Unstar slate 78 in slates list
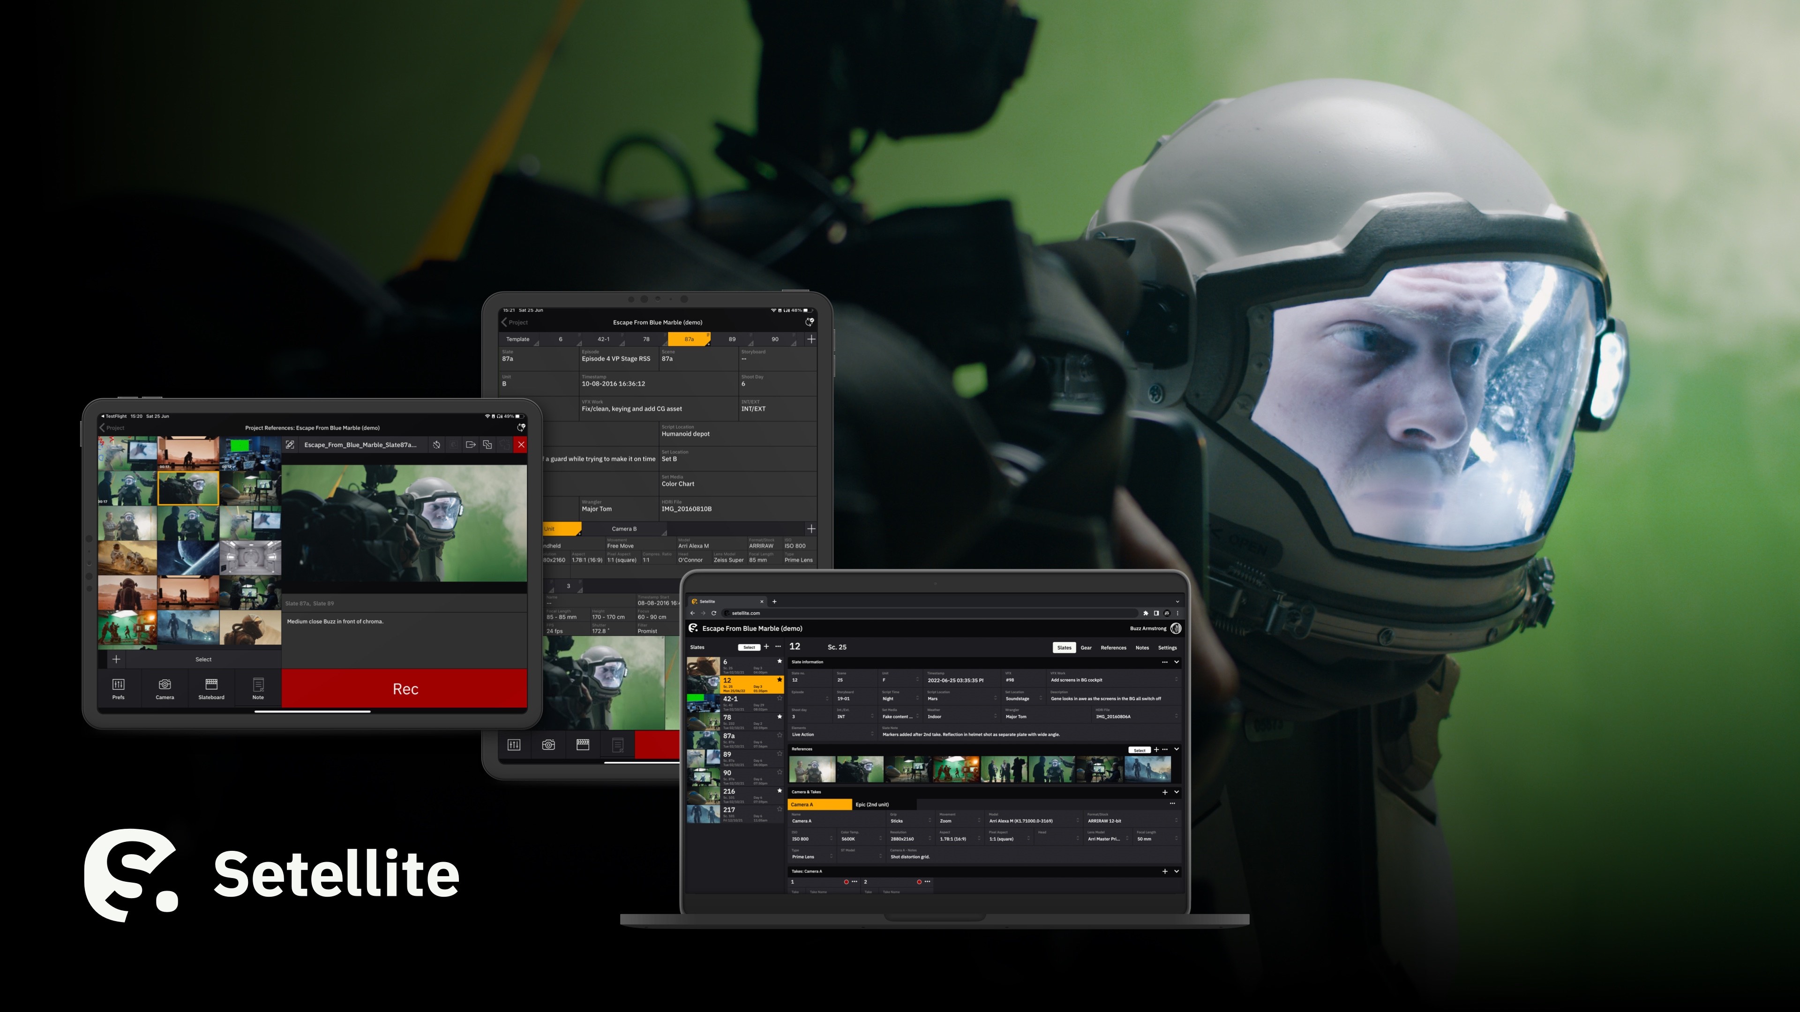Screen dimensions: 1800x1012 pyautogui.click(x=780, y=716)
